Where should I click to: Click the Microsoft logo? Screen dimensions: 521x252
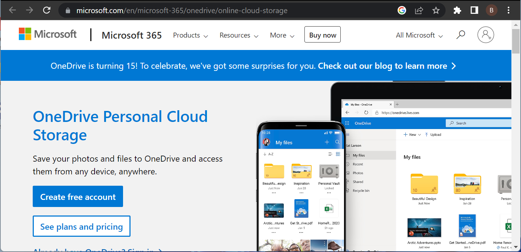pyautogui.click(x=48, y=34)
